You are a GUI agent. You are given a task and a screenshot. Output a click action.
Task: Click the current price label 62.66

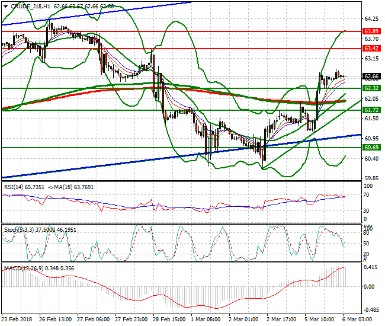(371, 76)
